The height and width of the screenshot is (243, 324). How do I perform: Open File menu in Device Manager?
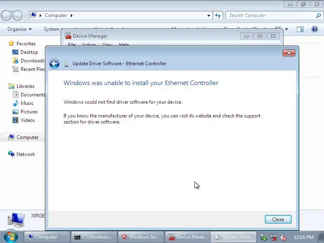point(72,44)
